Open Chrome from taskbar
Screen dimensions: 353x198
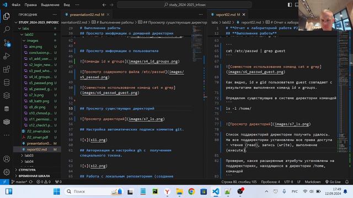[x=191, y=191]
